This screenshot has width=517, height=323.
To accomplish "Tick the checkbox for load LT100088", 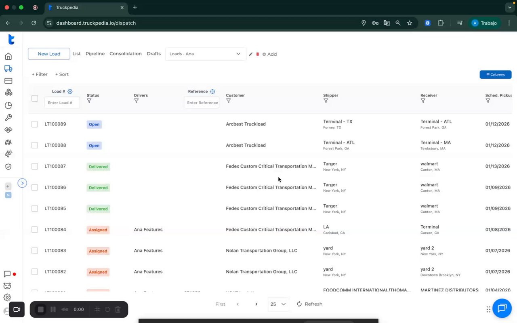I will click(35, 145).
